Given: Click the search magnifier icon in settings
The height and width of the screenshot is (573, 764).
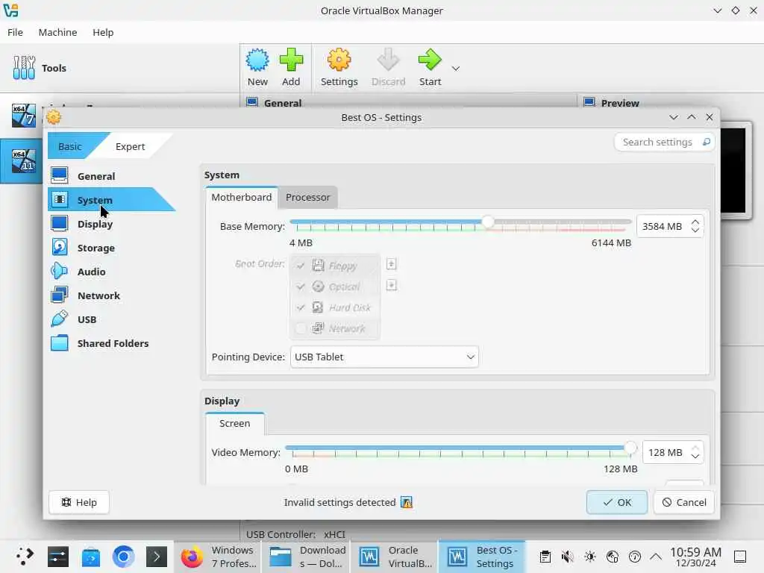Looking at the screenshot, I should pos(706,142).
